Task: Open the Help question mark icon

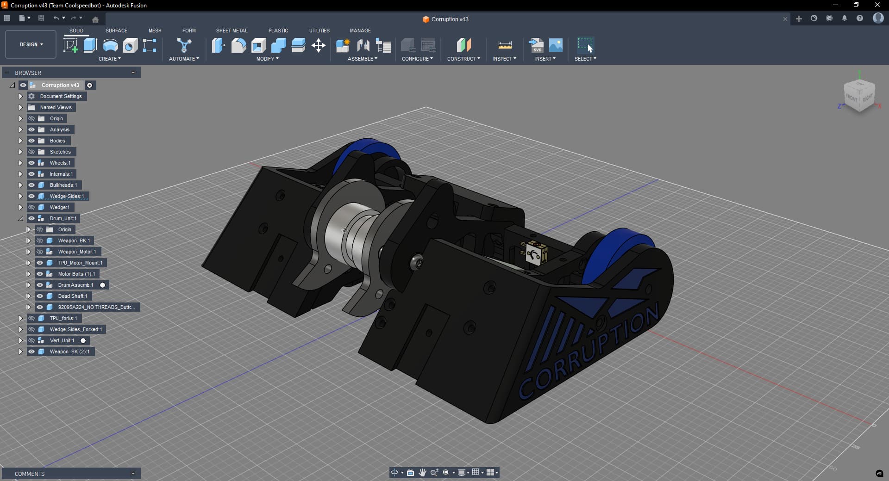Action: [860, 18]
